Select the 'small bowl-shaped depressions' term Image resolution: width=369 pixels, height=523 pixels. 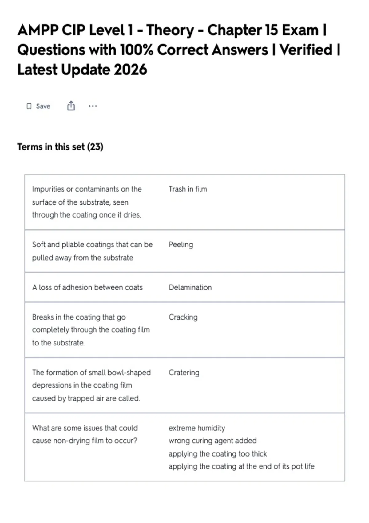91,385
